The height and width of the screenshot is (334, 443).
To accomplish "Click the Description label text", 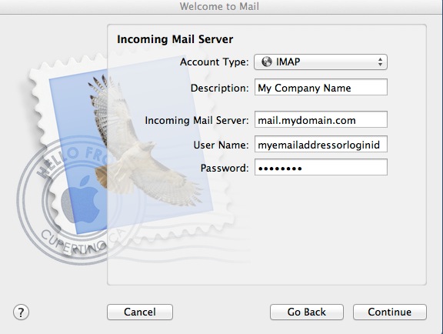I will (x=220, y=88).
